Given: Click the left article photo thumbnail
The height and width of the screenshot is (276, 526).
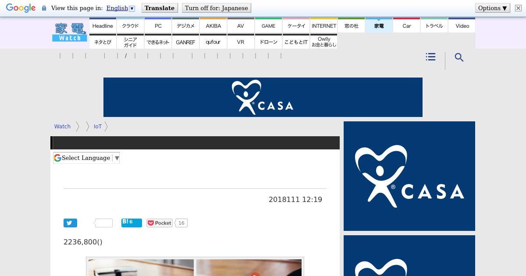Looking at the screenshot, I should (x=141, y=268).
